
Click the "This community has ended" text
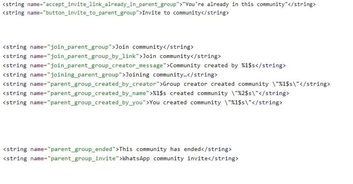[x=160, y=149]
